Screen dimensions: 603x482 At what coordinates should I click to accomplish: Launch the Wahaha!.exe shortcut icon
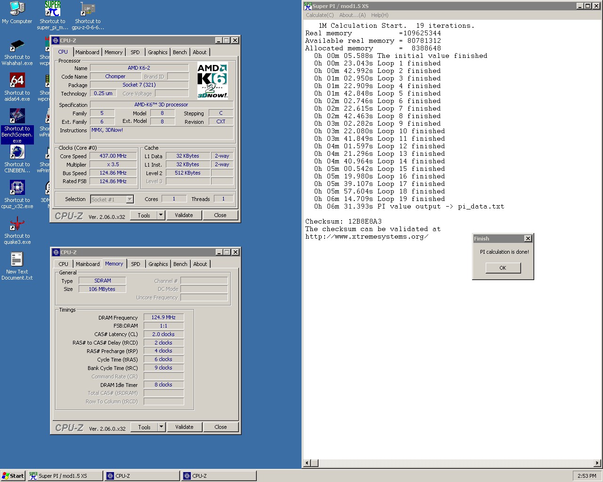(x=17, y=45)
